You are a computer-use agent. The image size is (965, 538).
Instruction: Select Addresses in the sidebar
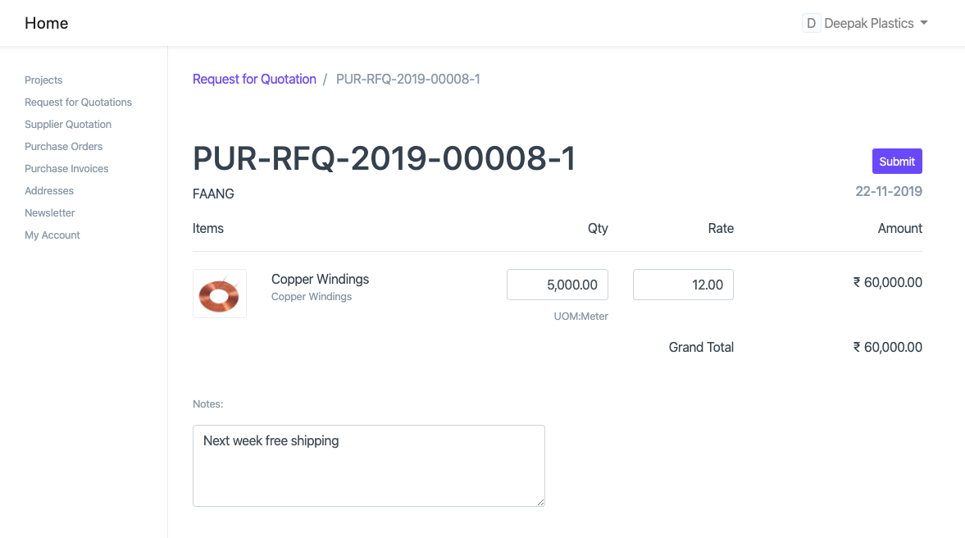(49, 190)
